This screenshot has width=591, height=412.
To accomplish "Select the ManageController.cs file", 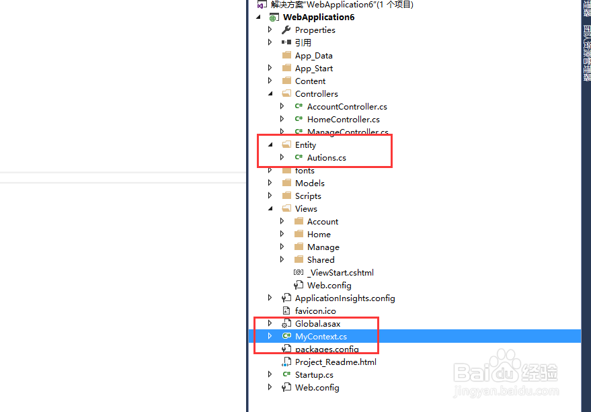I will click(348, 131).
